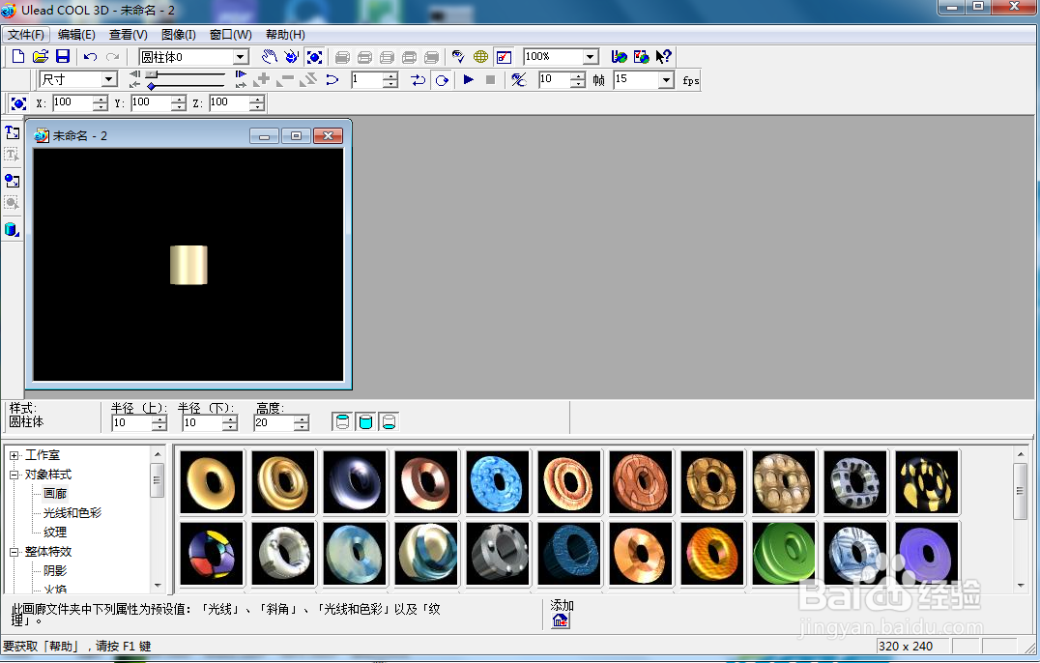The width and height of the screenshot is (1040, 663).
Task: Select the move object tool
Action: (x=292, y=57)
